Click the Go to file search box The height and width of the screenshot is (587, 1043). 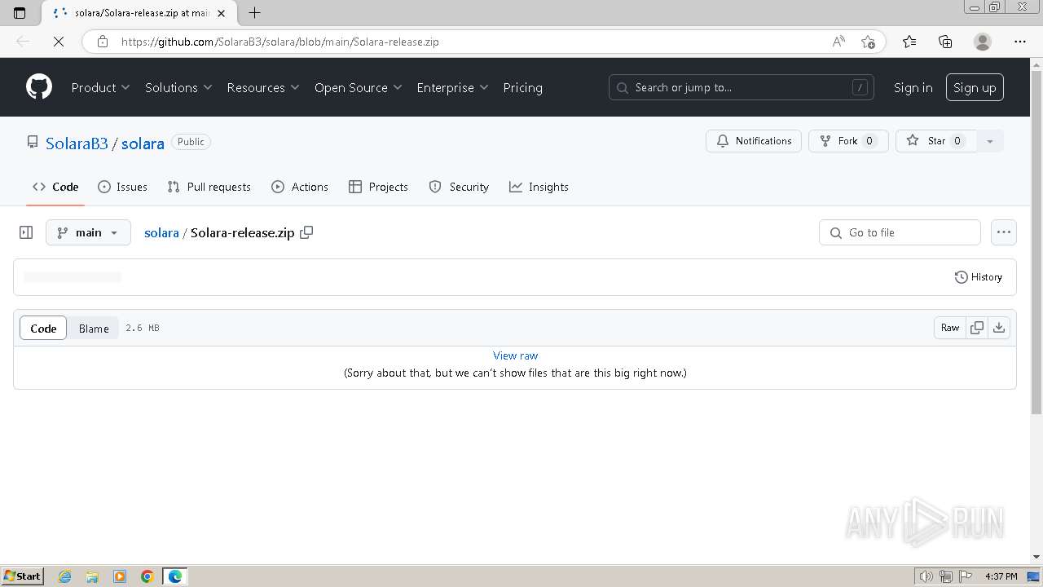[900, 232]
